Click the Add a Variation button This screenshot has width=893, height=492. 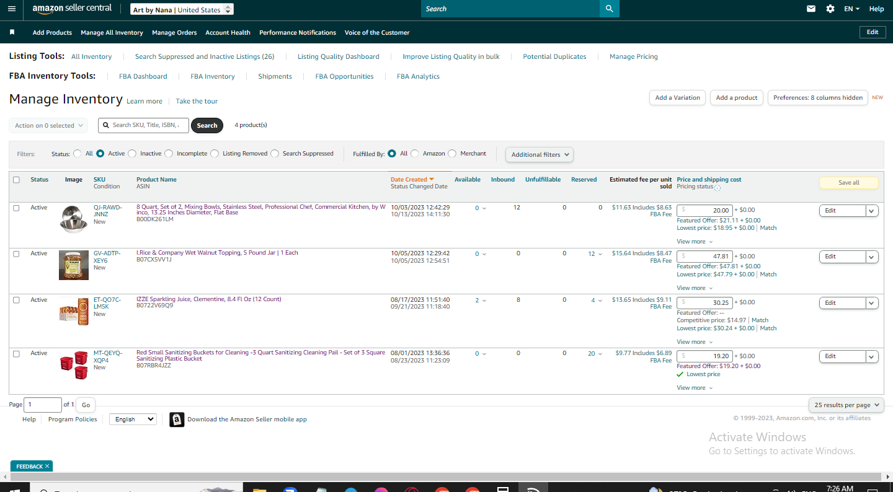click(678, 98)
